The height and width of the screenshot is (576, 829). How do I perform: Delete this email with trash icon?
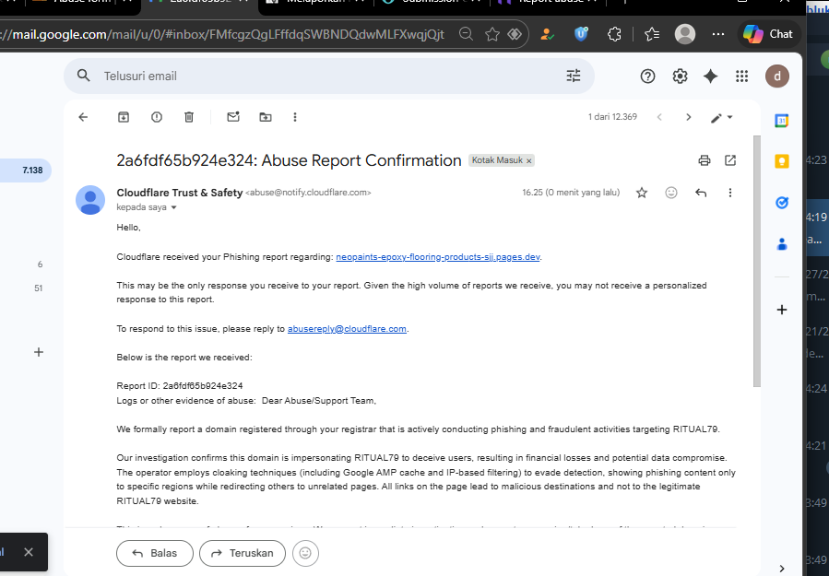189,117
